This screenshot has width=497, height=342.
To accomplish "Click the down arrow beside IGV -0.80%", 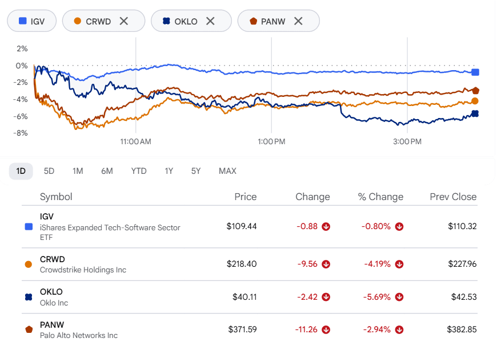I will coord(399,226).
